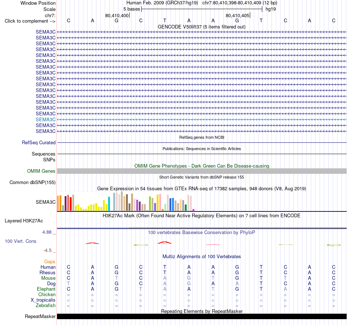The width and height of the screenshot is (347, 325).
Task: Click the orange Gaps label
Action: (x=50, y=262)
